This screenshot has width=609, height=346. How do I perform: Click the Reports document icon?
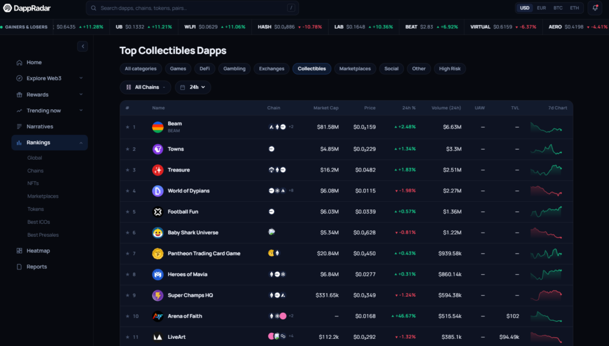19,266
